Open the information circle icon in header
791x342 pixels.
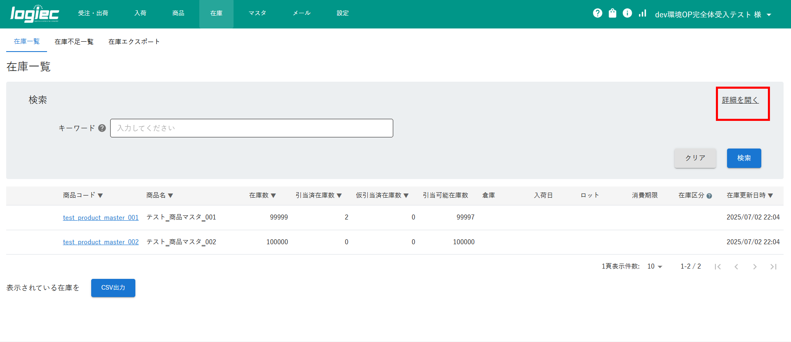pyautogui.click(x=627, y=13)
